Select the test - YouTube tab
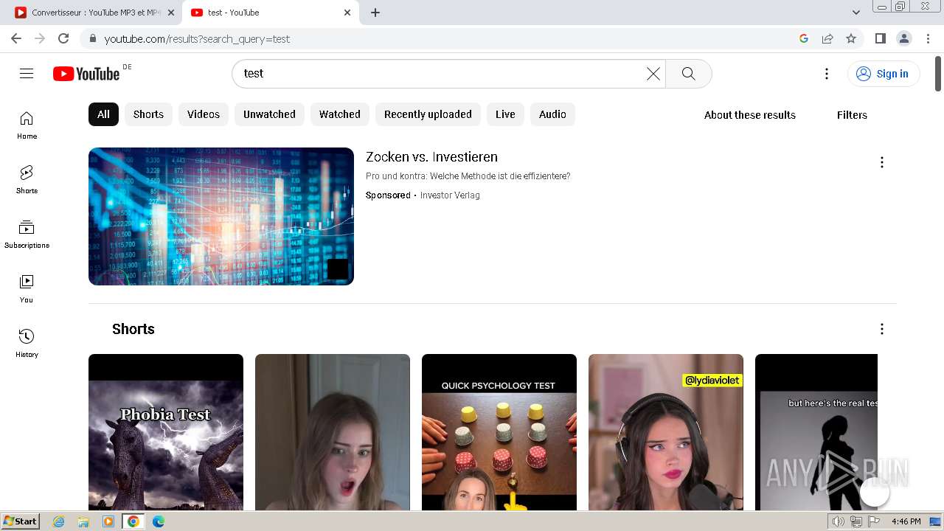Screen dimensions: 944x531 pos(270,13)
